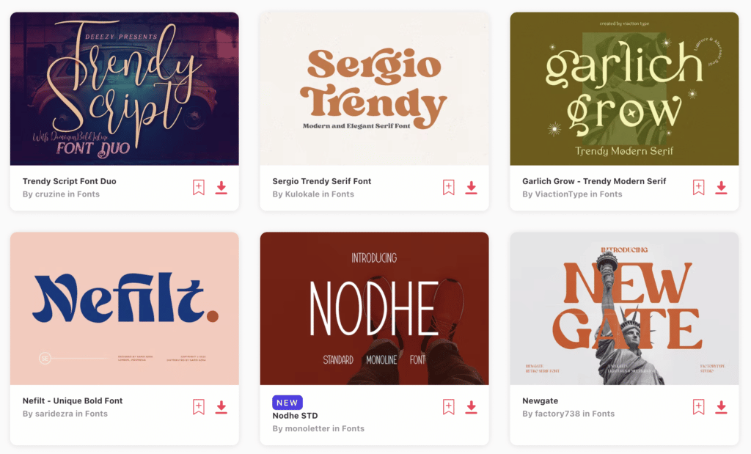Bookmark the Sergio Trendy Serif Font

click(x=449, y=187)
